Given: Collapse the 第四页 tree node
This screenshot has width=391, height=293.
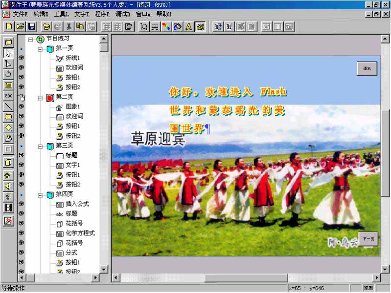Looking at the screenshot, I should click(x=40, y=195).
